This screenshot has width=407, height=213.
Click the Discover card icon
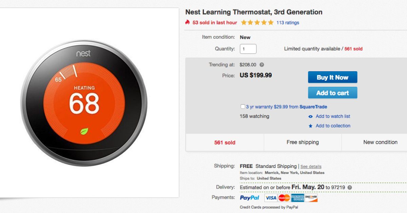tap(311, 198)
